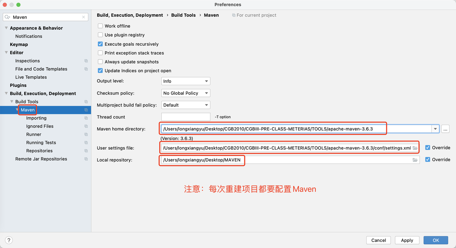Toggle the Work offline checkbox
The image size is (456, 248).
tap(100, 26)
